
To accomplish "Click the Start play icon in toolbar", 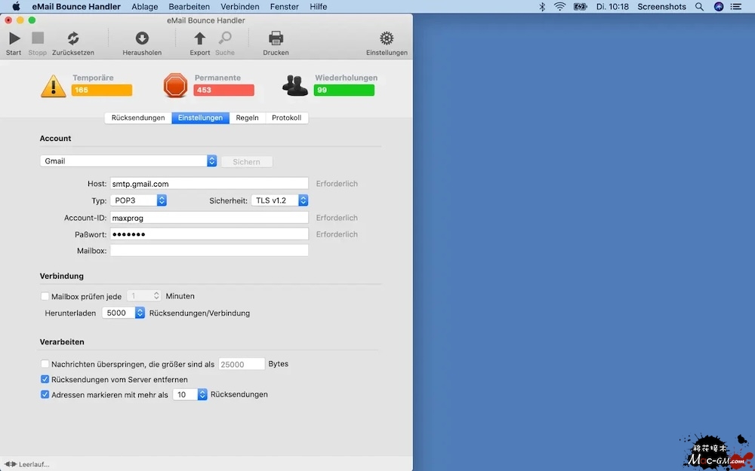I will coord(14,38).
